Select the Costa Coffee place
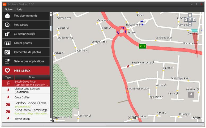This screenshot has height=128, width=206. (x=26, y=97)
